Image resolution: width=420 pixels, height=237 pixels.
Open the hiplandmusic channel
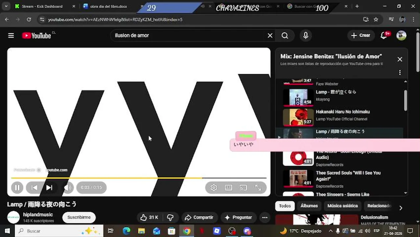[38, 215]
